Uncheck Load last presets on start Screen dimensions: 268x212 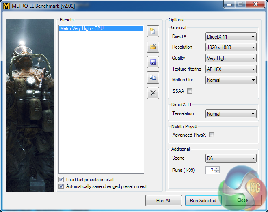[x=61, y=180]
